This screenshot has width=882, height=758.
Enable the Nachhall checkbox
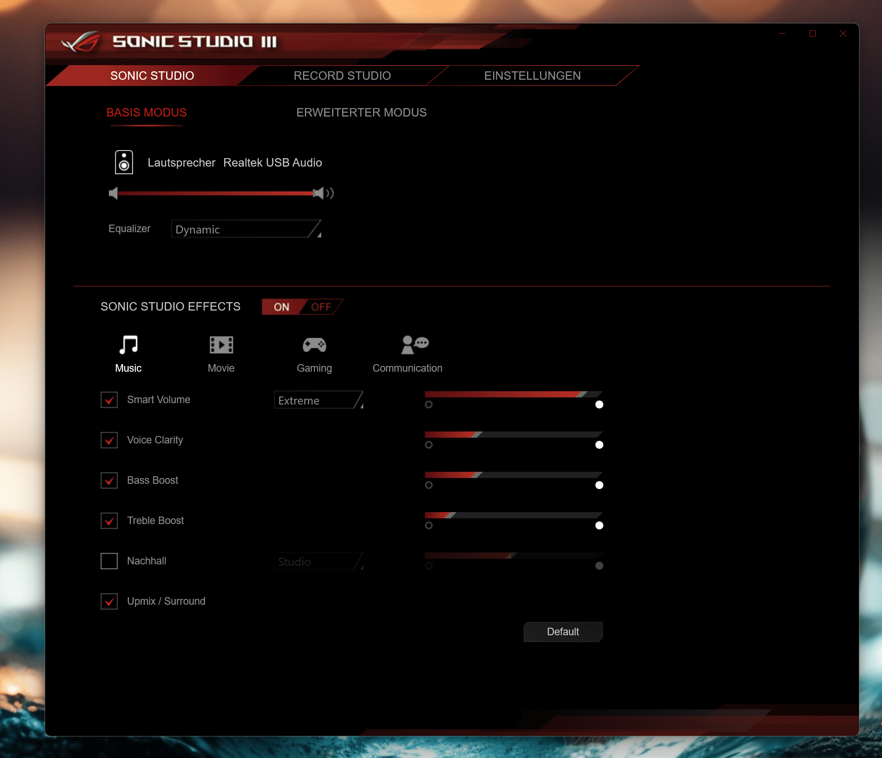coord(109,561)
